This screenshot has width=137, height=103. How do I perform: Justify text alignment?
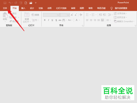point(99,20)
